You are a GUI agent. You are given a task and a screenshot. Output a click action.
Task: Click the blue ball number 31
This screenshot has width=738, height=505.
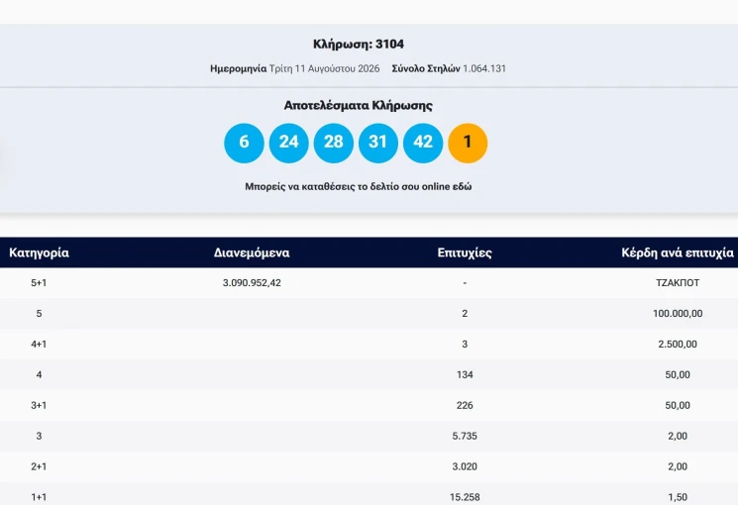click(x=378, y=143)
